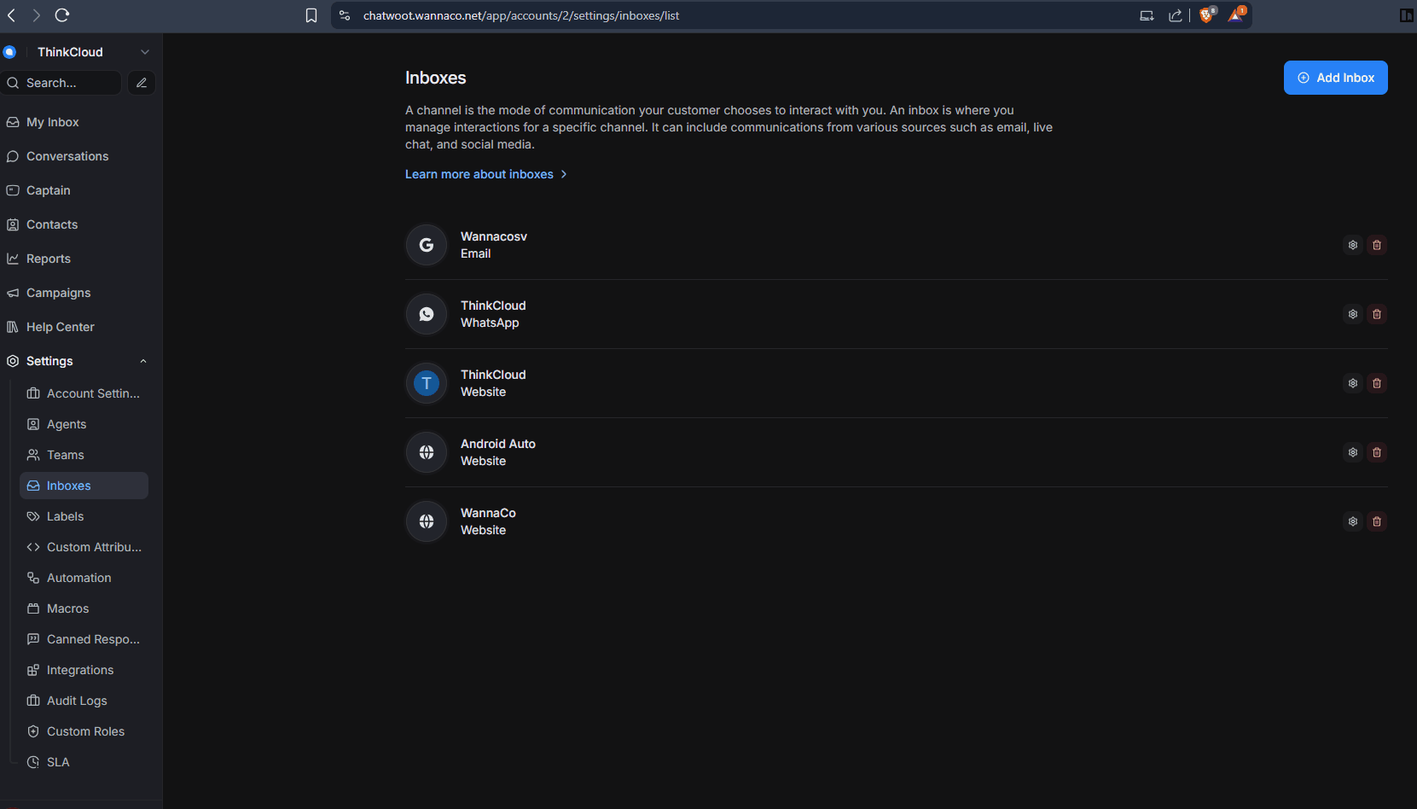
Task: Click the Android Auto inbox name
Action: pyautogui.click(x=498, y=444)
